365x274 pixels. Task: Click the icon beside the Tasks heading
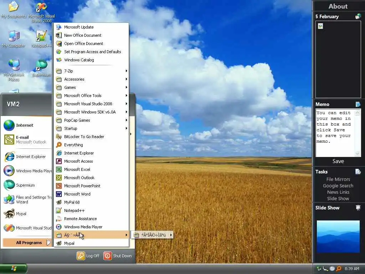tap(358, 172)
